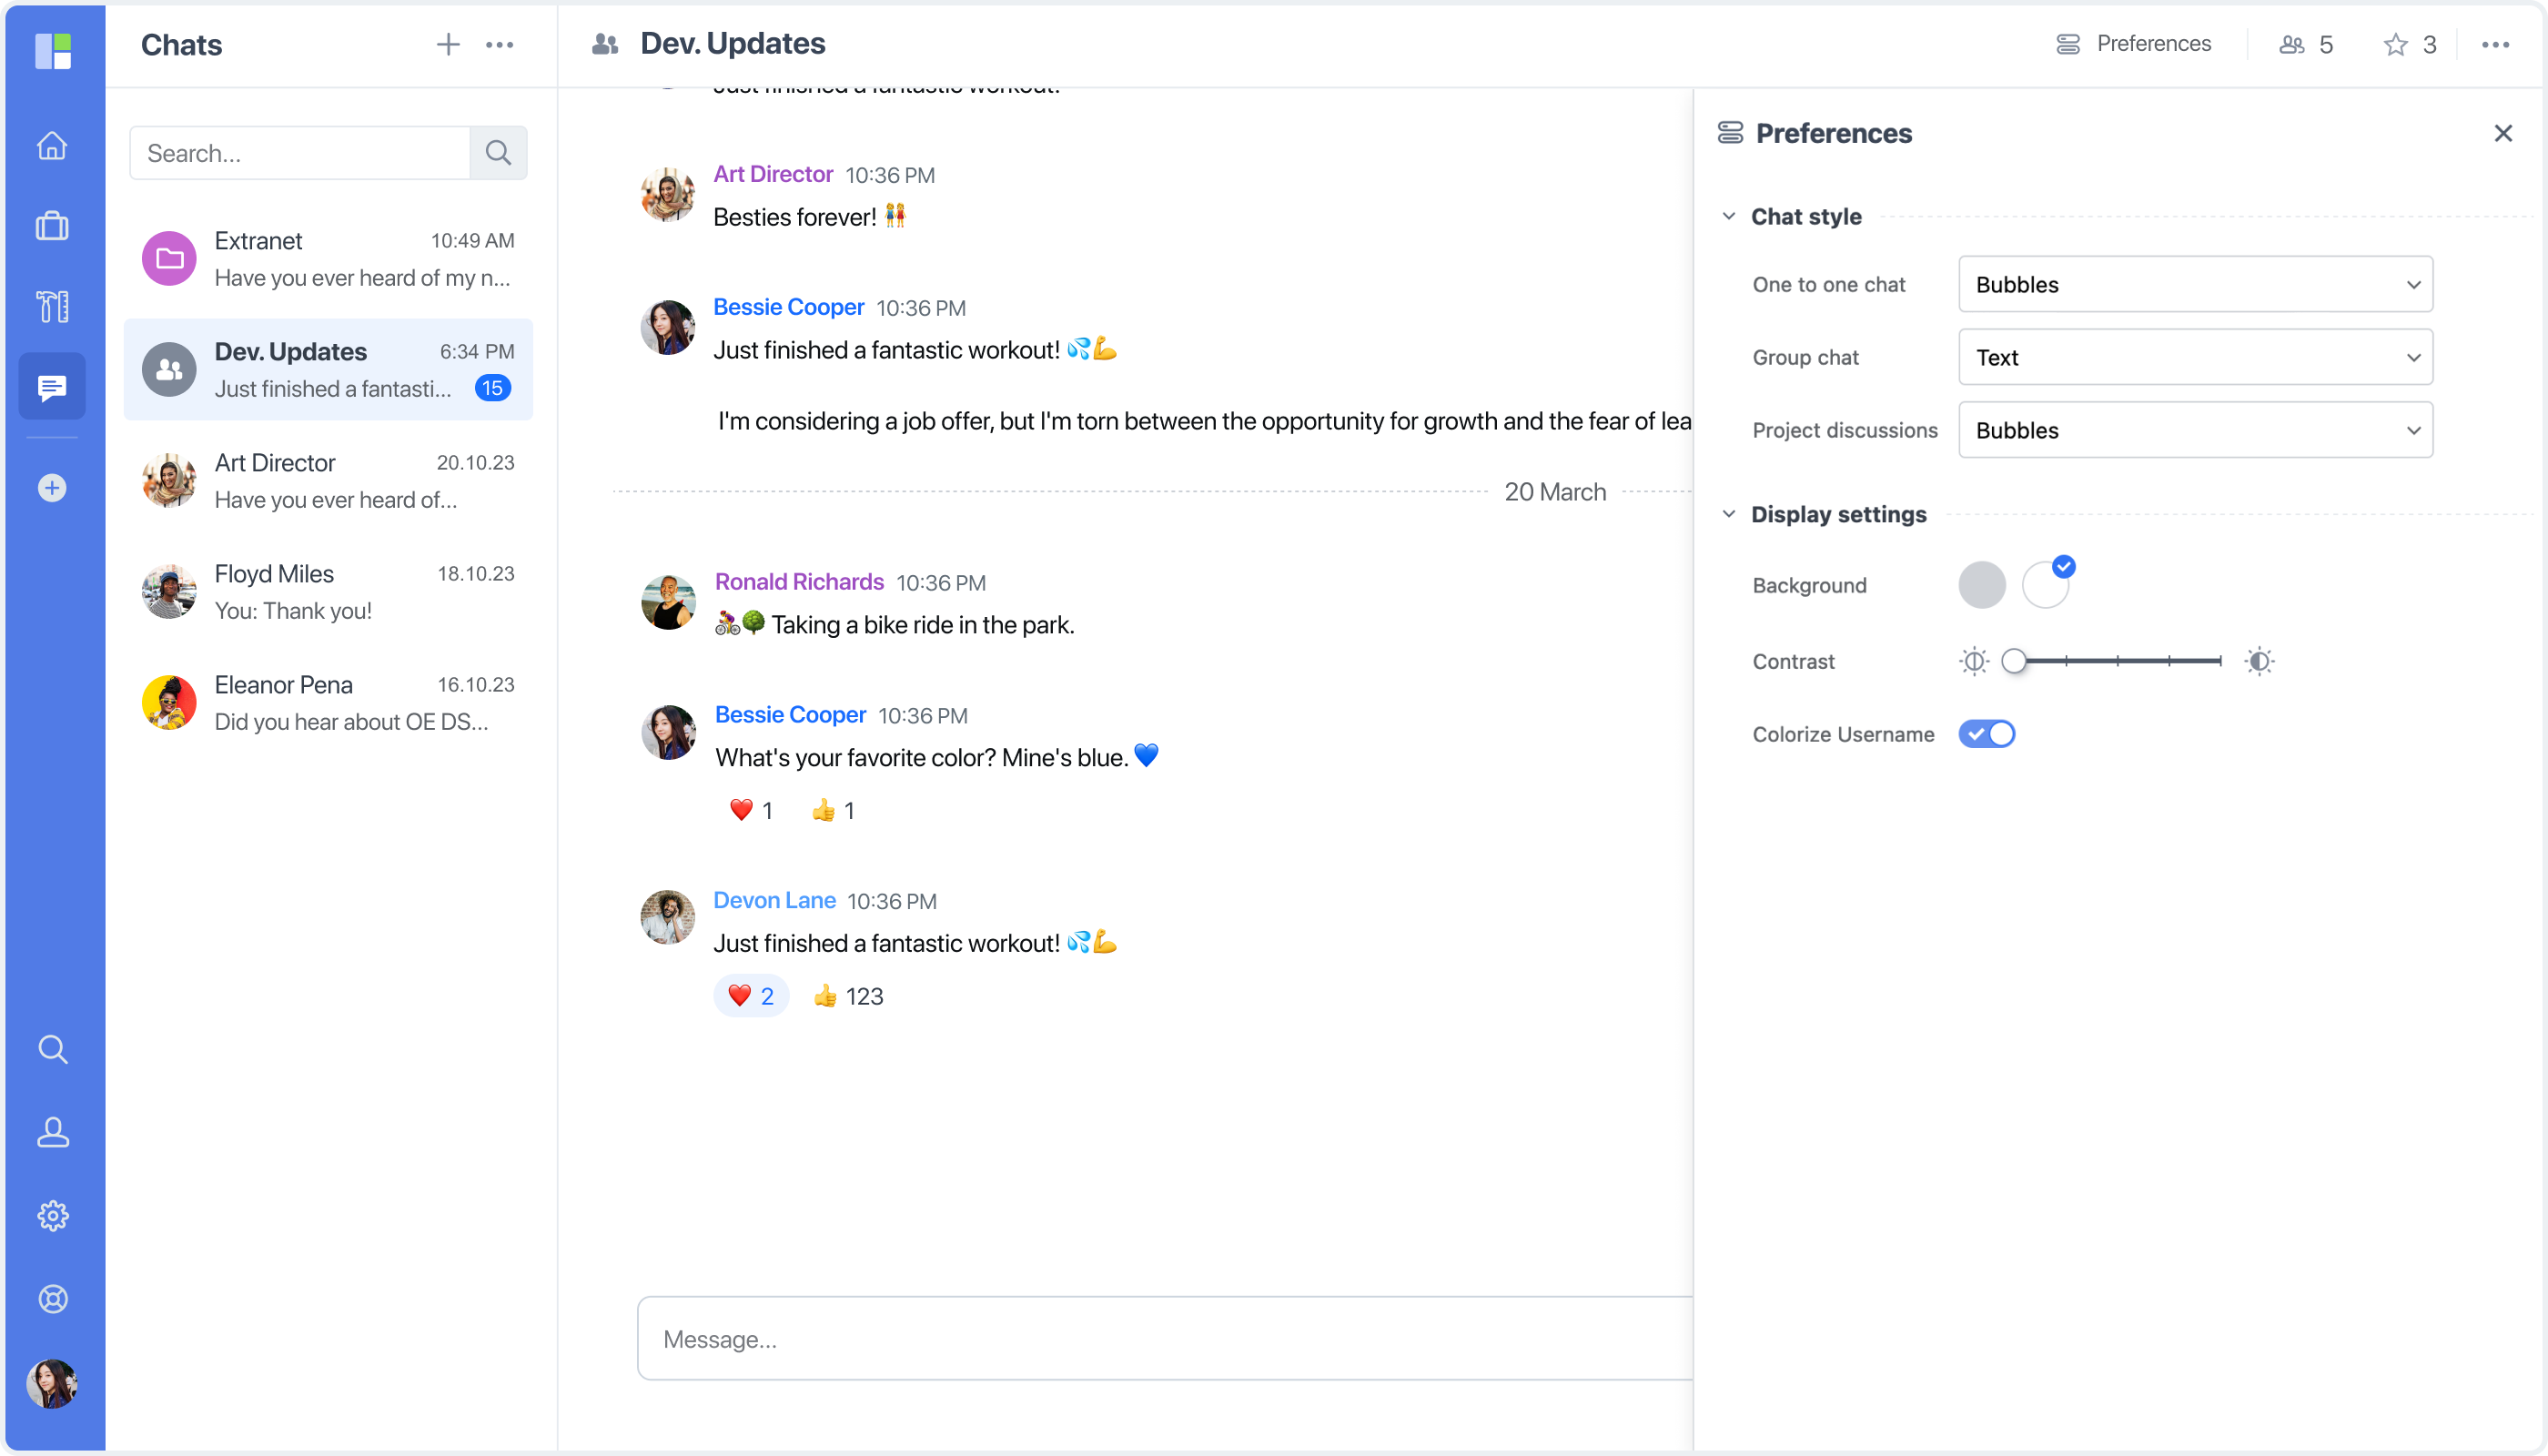
Task: Open the Home icon in sidebar
Action: point(52,146)
